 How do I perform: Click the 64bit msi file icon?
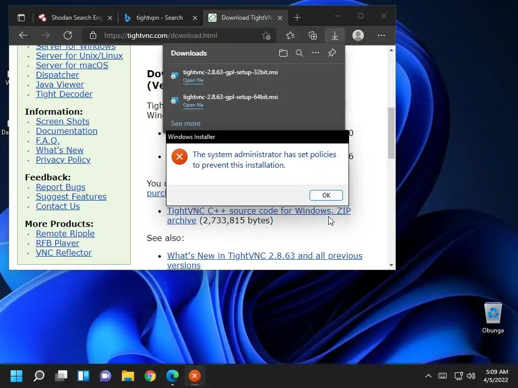175,101
